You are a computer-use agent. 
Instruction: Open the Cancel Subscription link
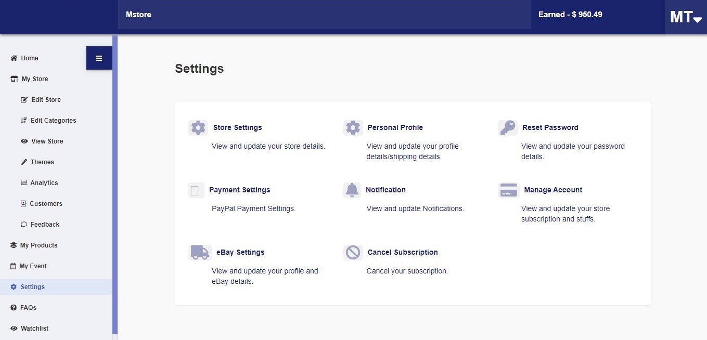coord(403,252)
